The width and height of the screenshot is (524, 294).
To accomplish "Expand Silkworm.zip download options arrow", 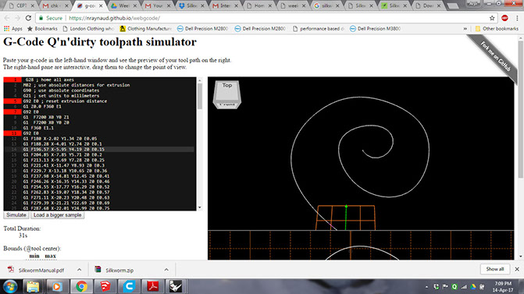I will [166, 270].
